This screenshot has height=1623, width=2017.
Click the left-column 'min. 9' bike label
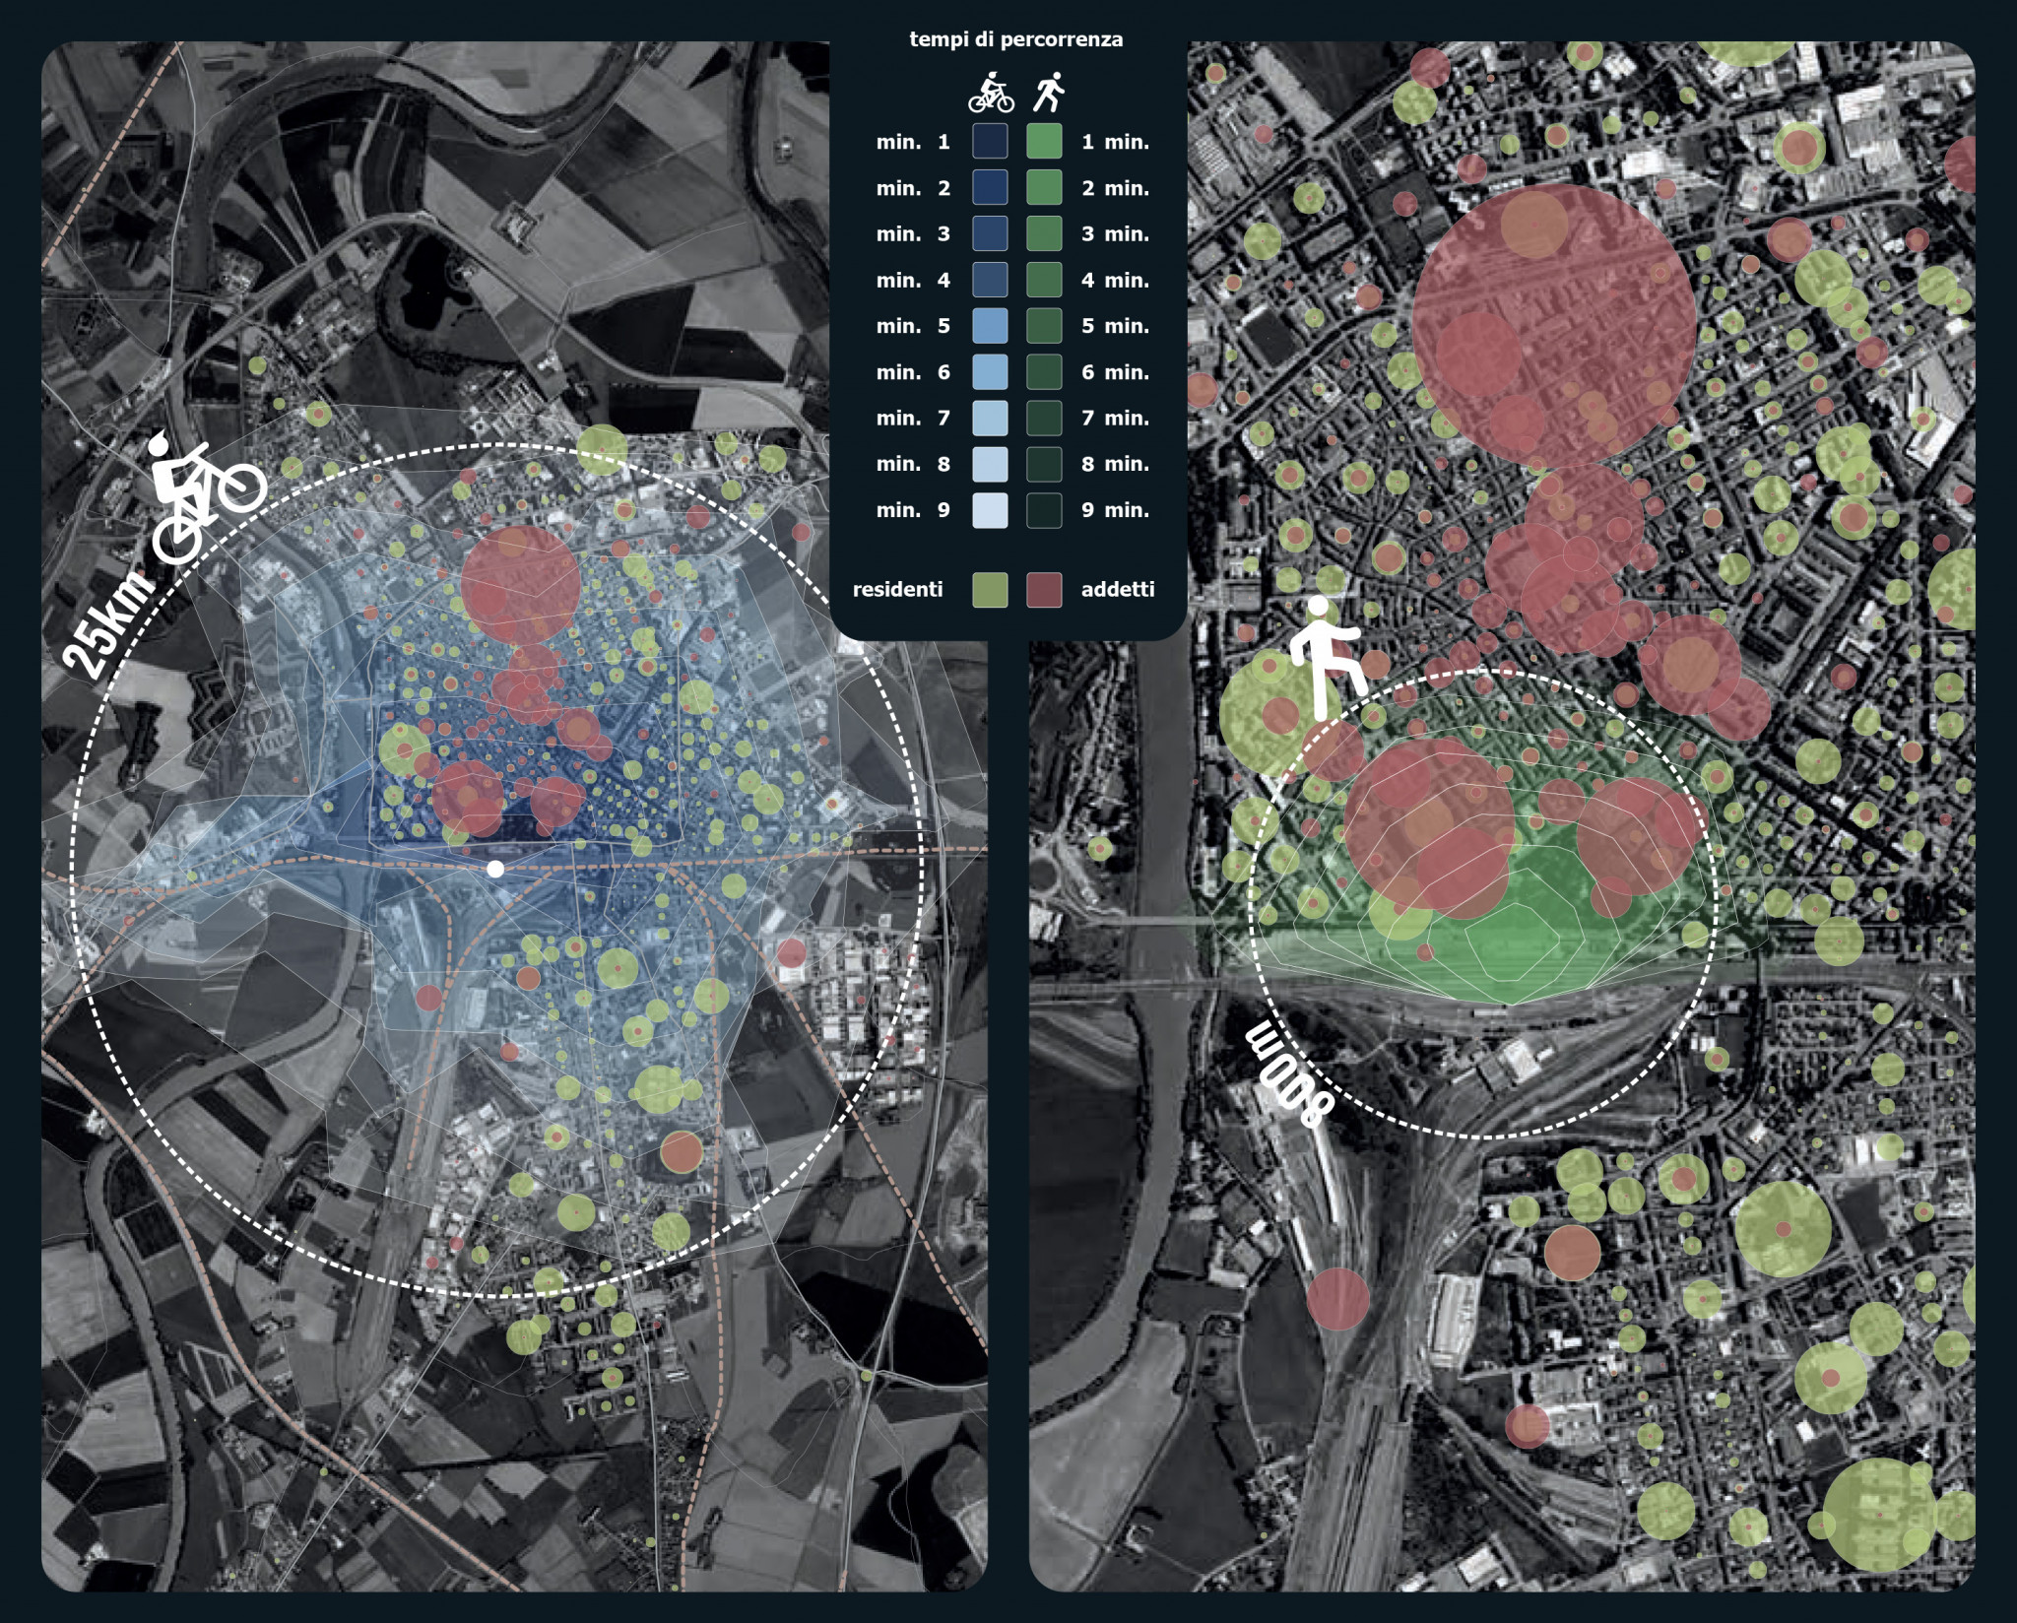[x=913, y=510]
